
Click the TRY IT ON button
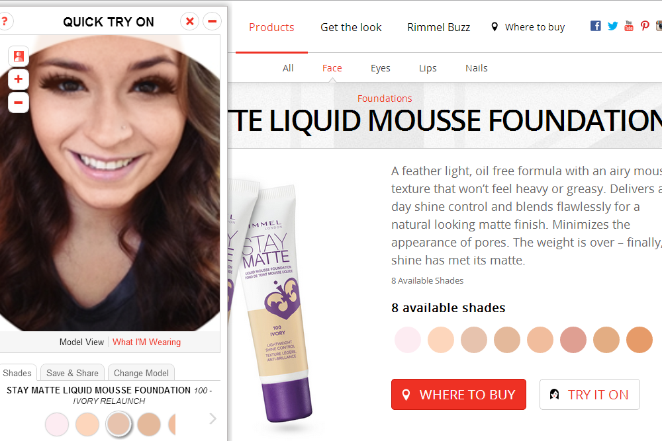(589, 394)
